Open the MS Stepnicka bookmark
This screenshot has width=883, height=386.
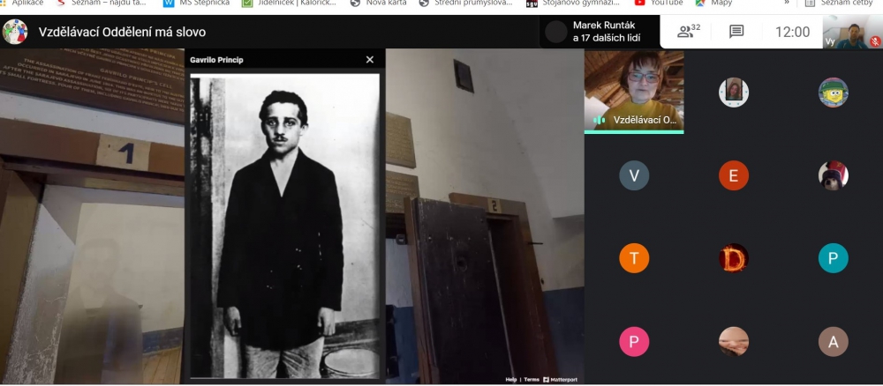pyautogui.click(x=197, y=3)
